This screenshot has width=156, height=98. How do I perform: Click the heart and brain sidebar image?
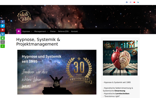tap(120, 58)
